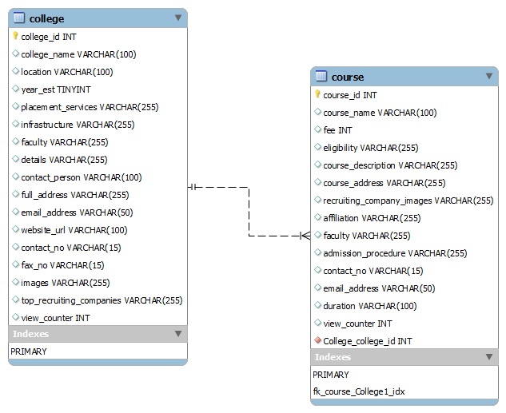Viewport: 506px width, 413px height.
Task: Click the diamond icon beside course_description
Action: (x=318, y=165)
